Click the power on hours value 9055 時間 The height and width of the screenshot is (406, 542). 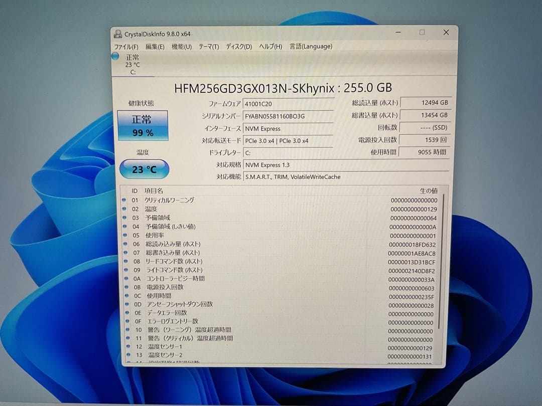424,152
